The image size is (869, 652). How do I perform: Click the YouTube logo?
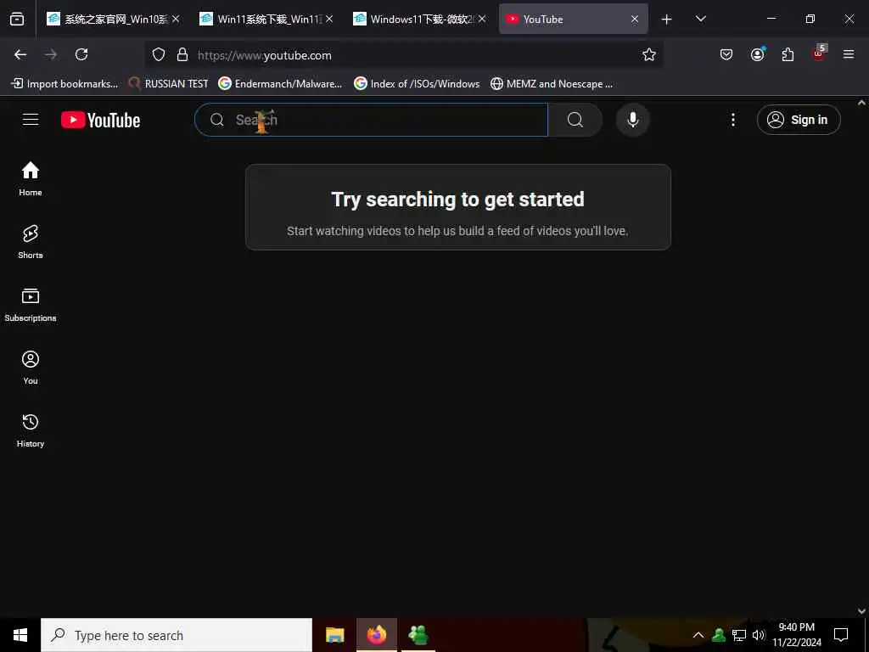(100, 120)
